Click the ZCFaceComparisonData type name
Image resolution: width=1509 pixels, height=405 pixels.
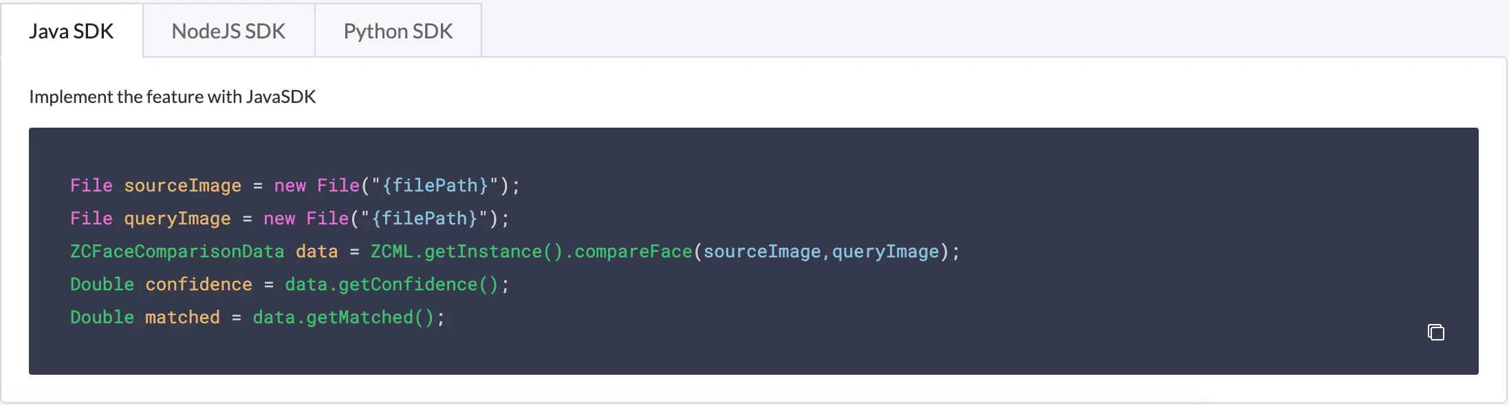[177, 251]
